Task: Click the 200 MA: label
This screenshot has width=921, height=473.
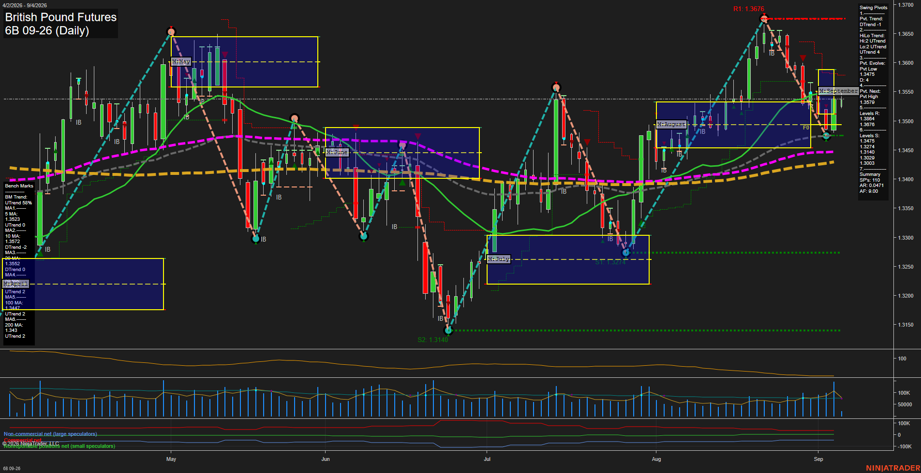Action: tap(14, 325)
